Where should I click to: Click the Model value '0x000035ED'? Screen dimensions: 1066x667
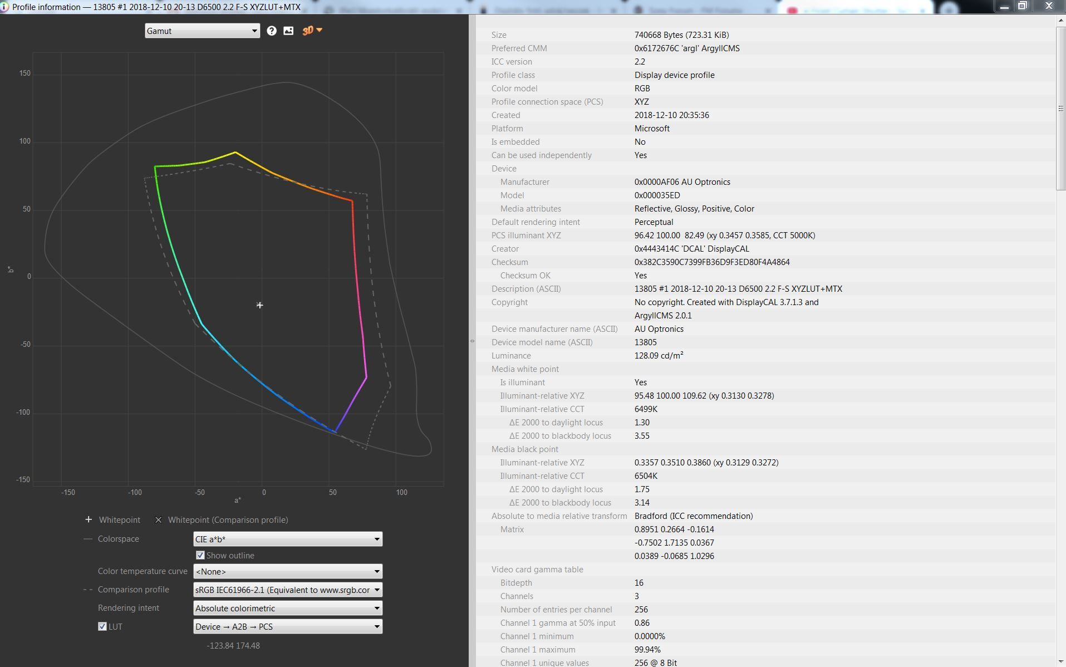coord(657,195)
